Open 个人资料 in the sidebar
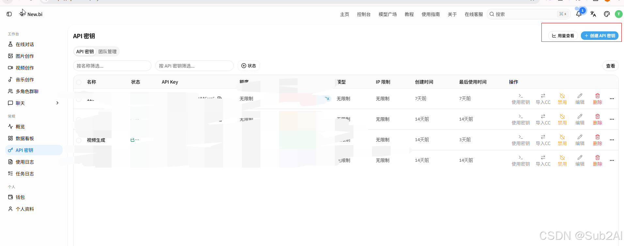The height and width of the screenshot is (246, 624). (x=34, y=209)
